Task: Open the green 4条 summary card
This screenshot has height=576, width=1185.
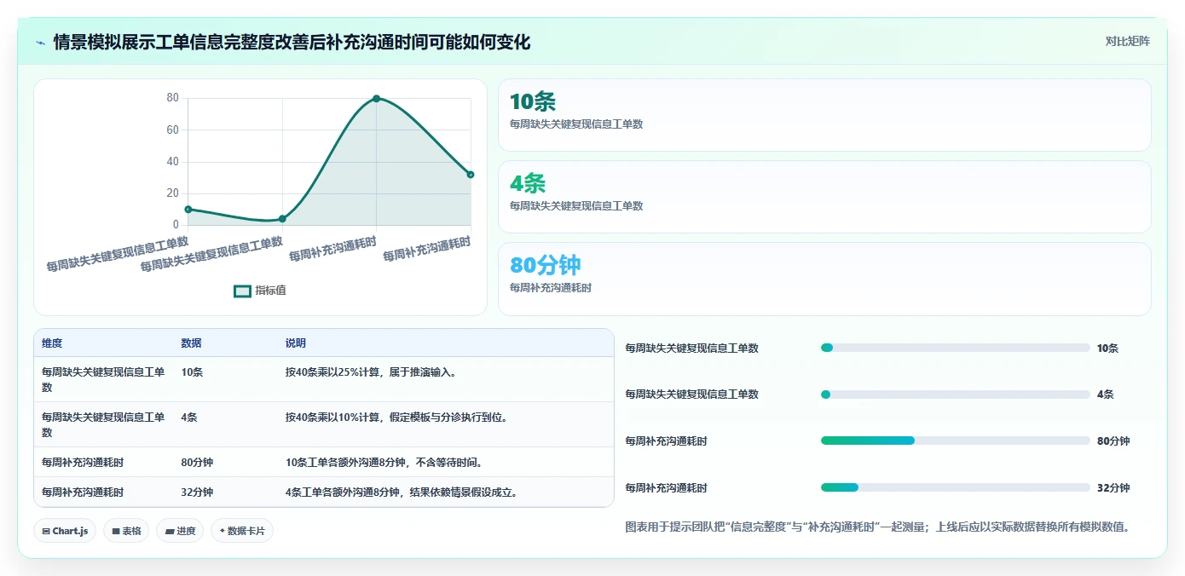Action: [824, 197]
